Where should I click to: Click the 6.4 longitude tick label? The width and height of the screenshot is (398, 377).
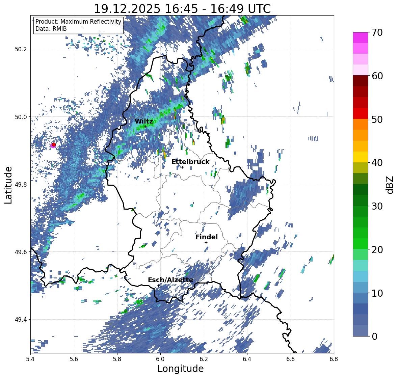point(247,359)
